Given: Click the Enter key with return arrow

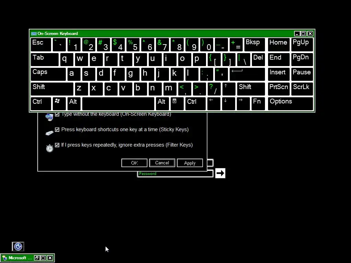Looking at the screenshot, I should point(247,74).
